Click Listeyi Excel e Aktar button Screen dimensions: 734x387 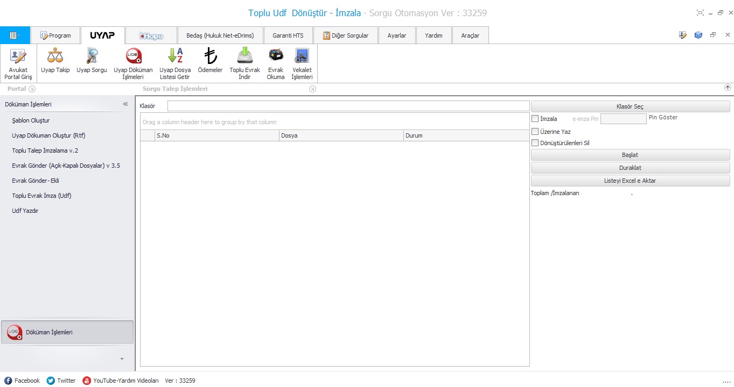pos(630,181)
